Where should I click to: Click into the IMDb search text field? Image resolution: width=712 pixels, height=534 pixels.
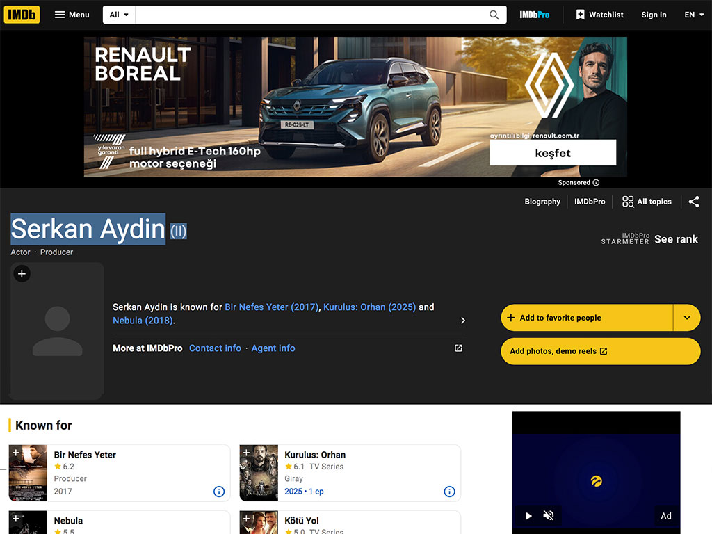click(x=311, y=15)
